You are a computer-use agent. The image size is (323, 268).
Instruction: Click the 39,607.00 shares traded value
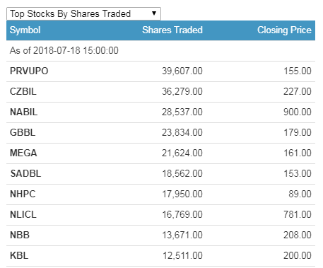click(x=182, y=71)
